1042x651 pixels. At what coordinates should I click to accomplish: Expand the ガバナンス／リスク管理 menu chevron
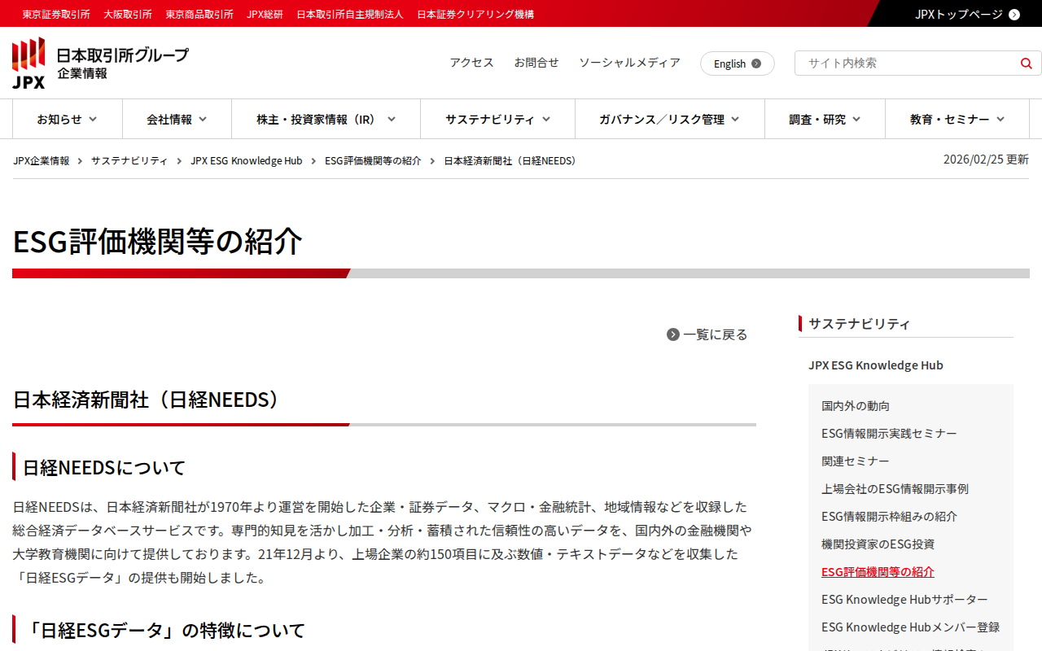[735, 120]
